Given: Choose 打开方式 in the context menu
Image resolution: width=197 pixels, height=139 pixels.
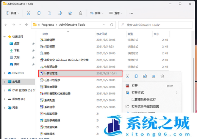Looking at the screenshot, I should (152, 93).
